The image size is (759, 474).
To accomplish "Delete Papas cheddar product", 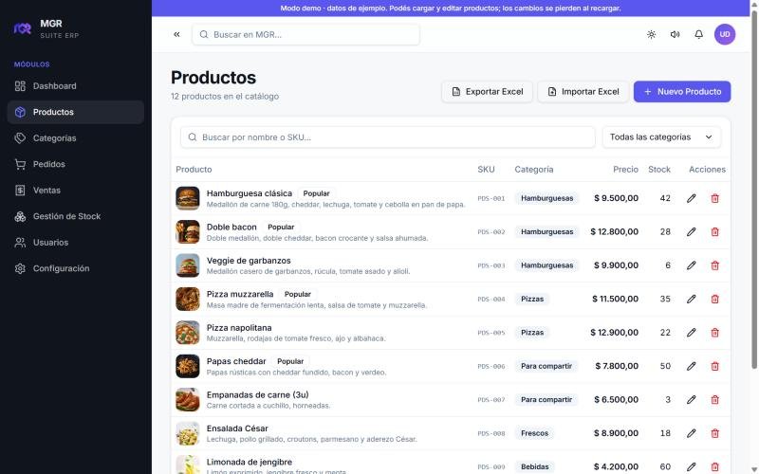I will [715, 367].
